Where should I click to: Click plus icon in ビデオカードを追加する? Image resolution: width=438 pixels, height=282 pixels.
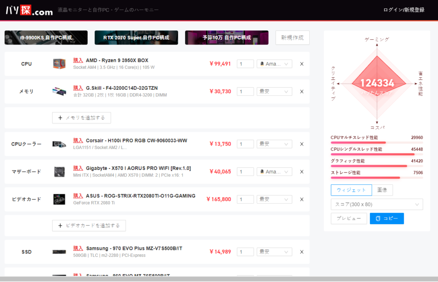[60, 225]
